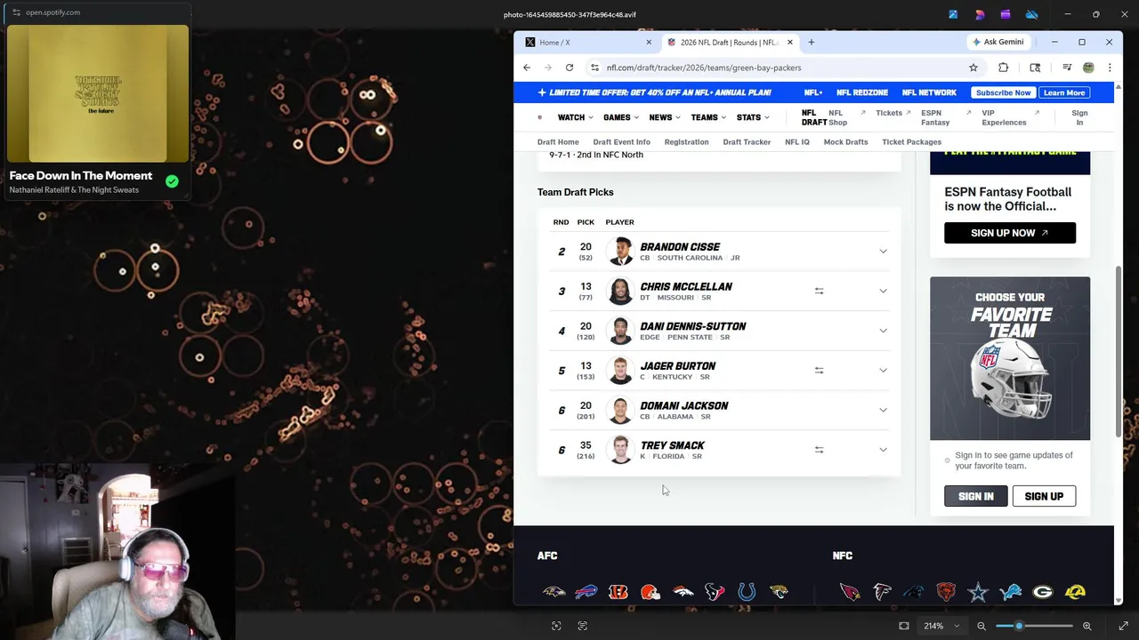Click the Indianapolis Colts horseshoe logo
The image size is (1139, 640).
coord(747,592)
